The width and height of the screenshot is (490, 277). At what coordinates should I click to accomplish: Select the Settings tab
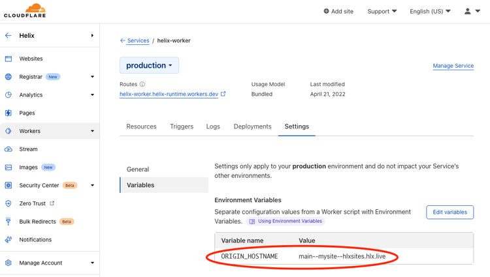tap(297, 126)
